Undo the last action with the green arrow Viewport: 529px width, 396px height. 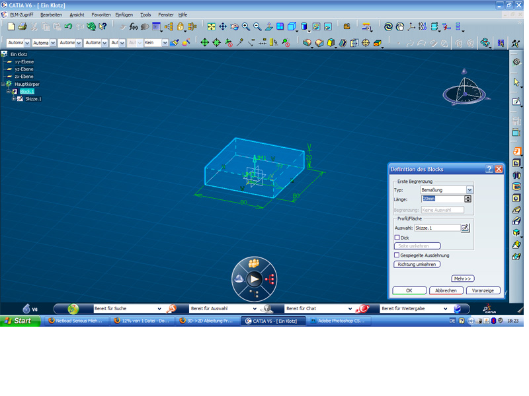click(69, 26)
